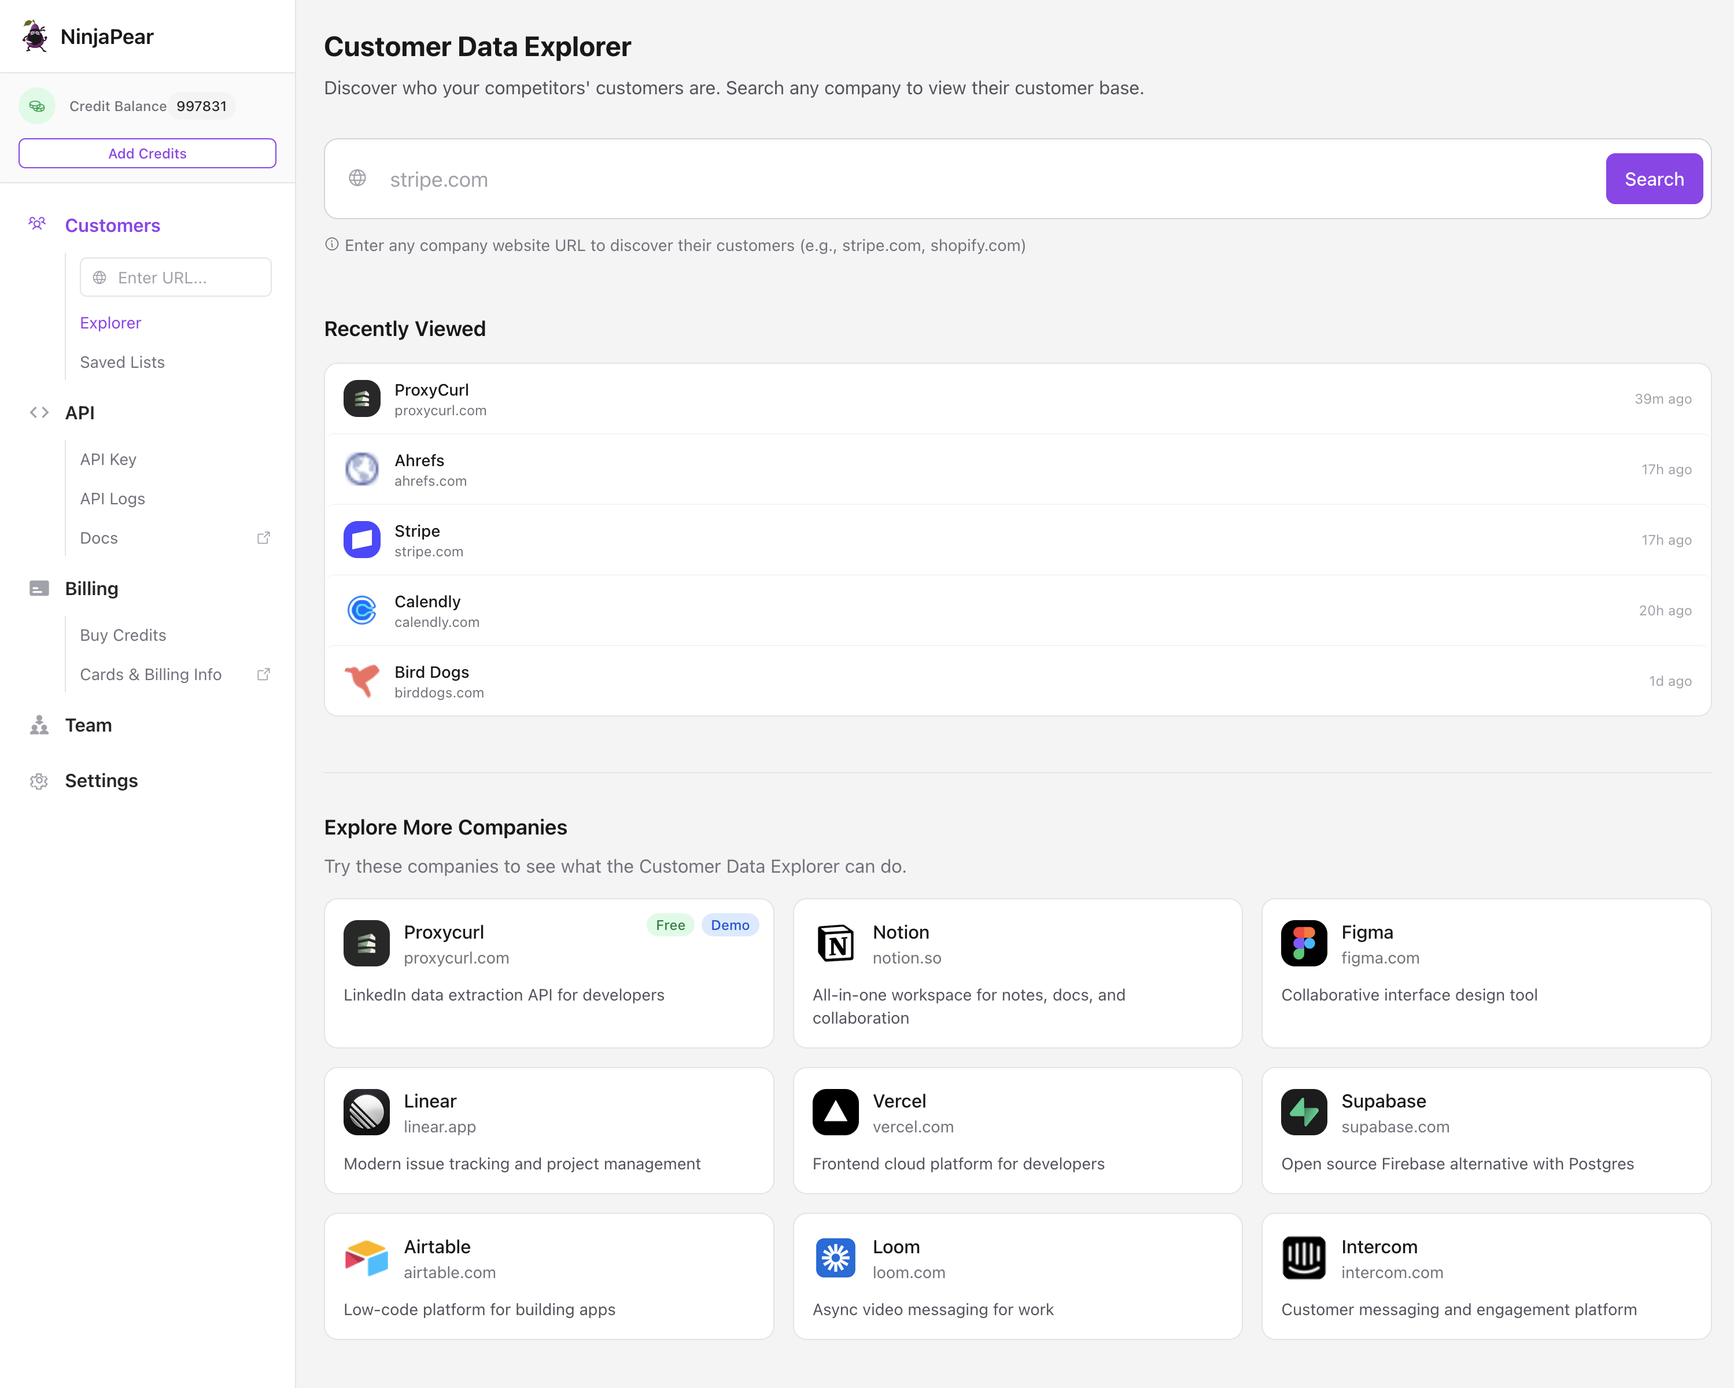Open Saved Lists in the sidebar

tap(122, 363)
